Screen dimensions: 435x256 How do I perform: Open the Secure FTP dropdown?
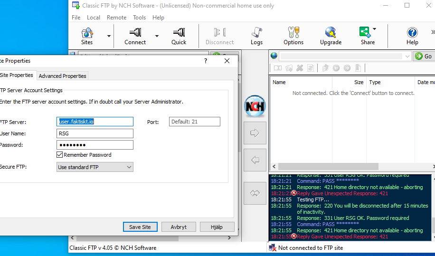[x=95, y=167]
